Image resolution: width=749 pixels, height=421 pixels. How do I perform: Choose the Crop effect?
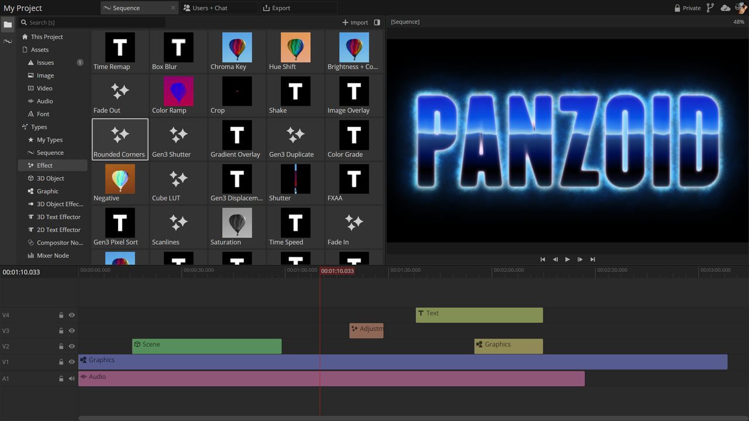pos(237,95)
